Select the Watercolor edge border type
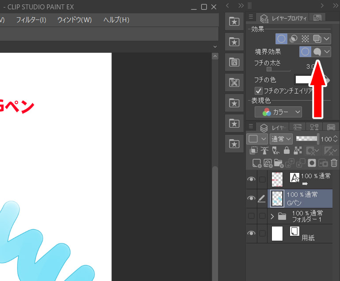Image resolution: width=340 pixels, height=281 pixels. (x=317, y=52)
